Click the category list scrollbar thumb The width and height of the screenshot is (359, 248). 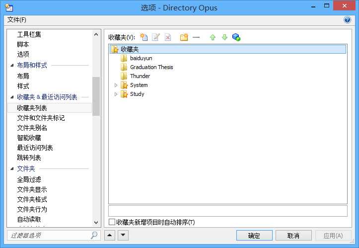96,96
